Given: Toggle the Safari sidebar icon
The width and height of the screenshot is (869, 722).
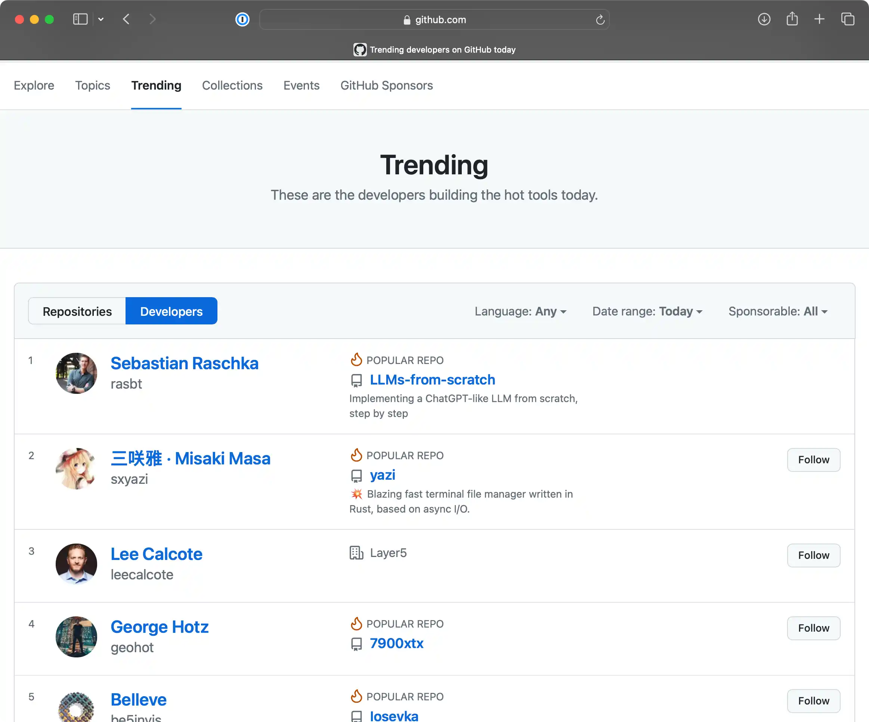Looking at the screenshot, I should pyautogui.click(x=80, y=19).
